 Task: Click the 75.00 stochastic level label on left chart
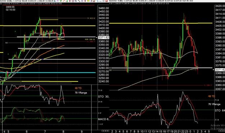pos(100,90)
